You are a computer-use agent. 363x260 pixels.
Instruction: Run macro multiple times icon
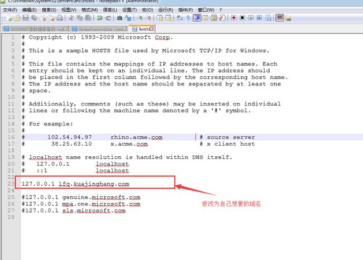(260, 18)
